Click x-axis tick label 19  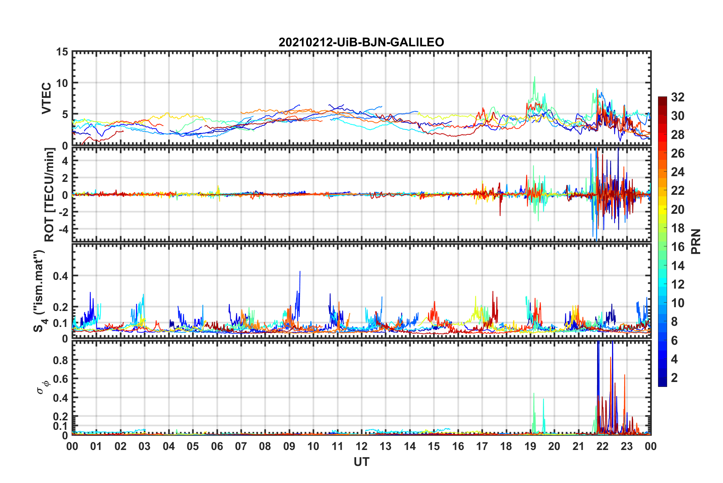pos(530,446)
